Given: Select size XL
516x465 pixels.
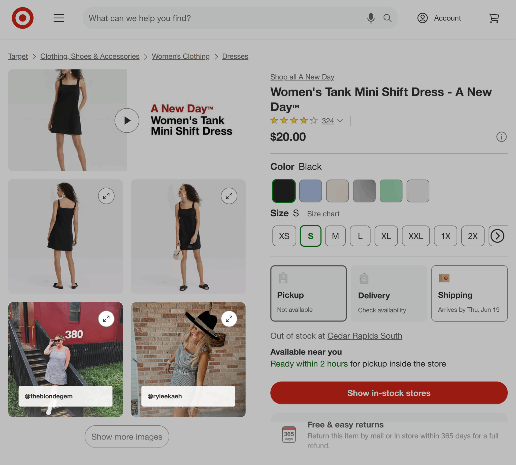Looking at the screenshot, I should click(386, 236).
